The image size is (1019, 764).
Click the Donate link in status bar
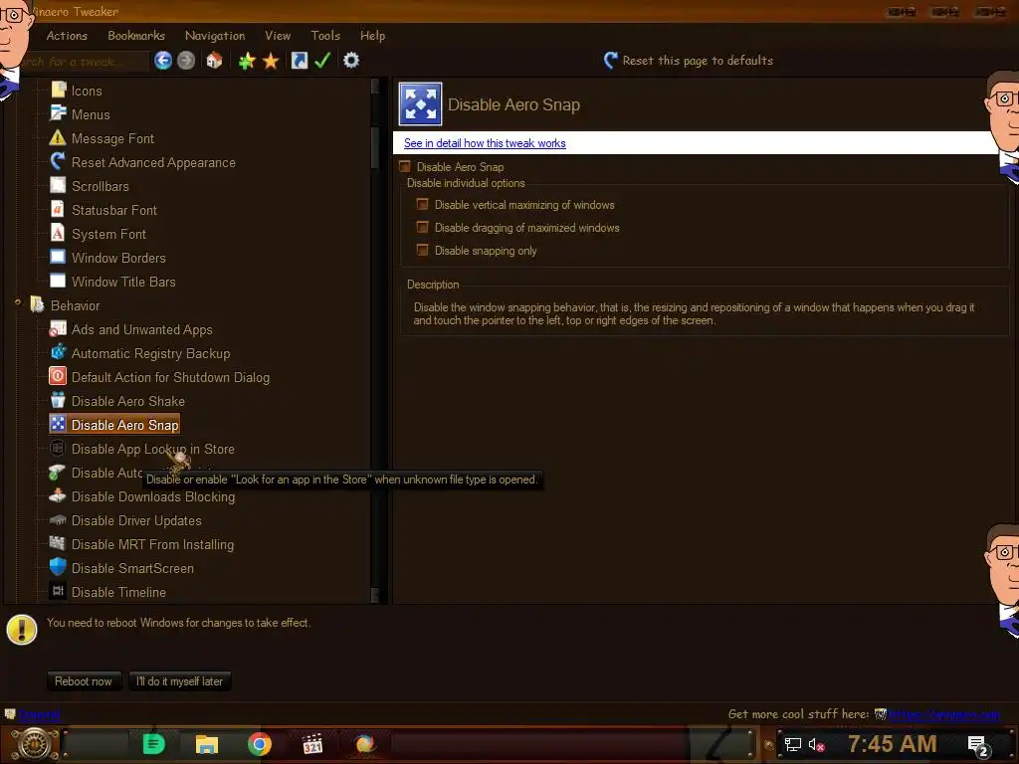point(39,714)
